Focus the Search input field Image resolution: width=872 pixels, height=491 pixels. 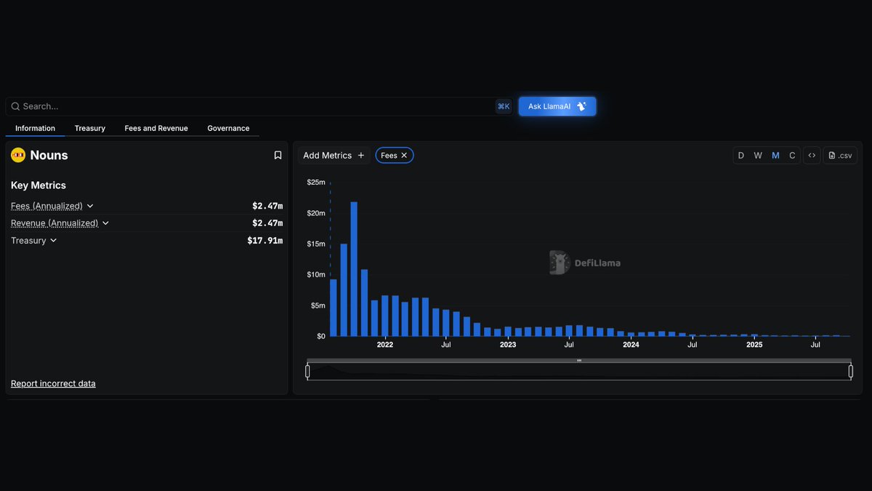coord(259,106)
